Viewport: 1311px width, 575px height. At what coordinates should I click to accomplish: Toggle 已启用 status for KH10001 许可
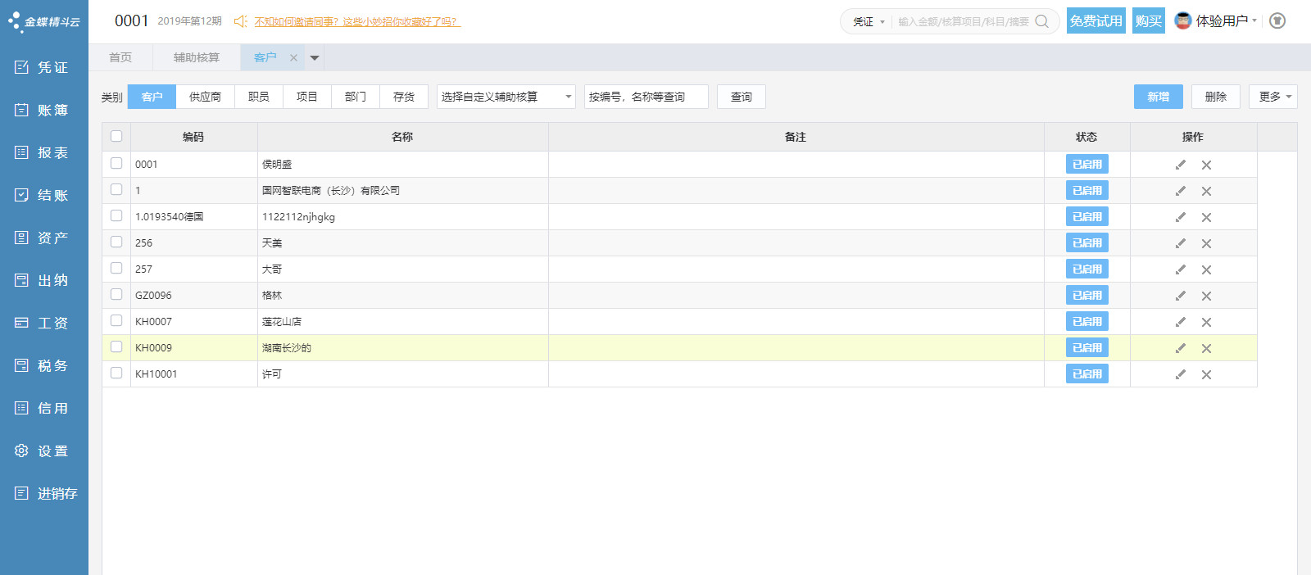point(1087,374)
